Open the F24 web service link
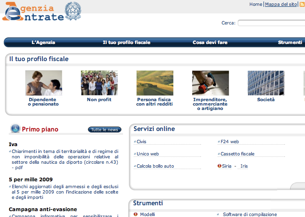305x217 pixels. pos(230,142)
